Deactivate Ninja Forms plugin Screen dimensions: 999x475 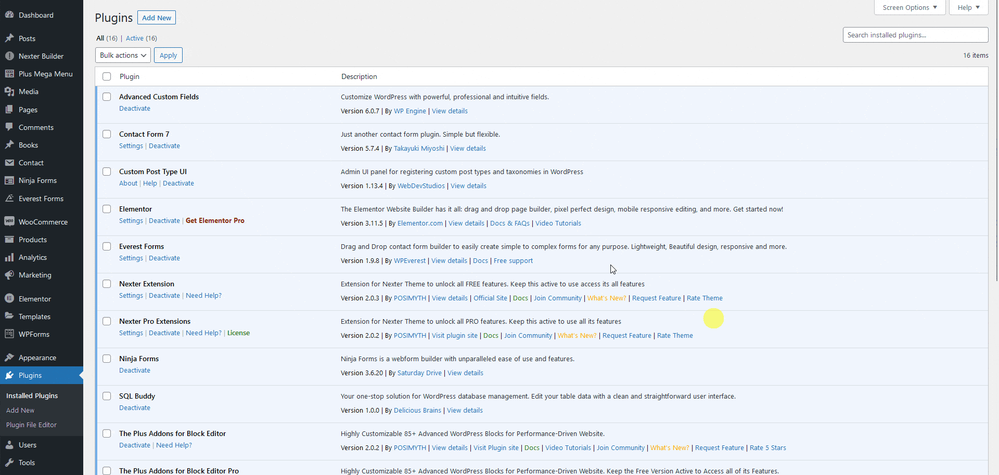point(135,370)
